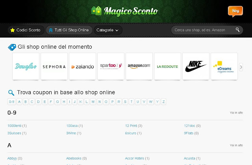
Task: Jump to letter C shops
Action: pos(32,102)
